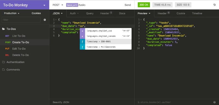The image size is (219, 105).
Task: Open the To-Do Monkey workspace dropdown
Action: click(25, 5)
